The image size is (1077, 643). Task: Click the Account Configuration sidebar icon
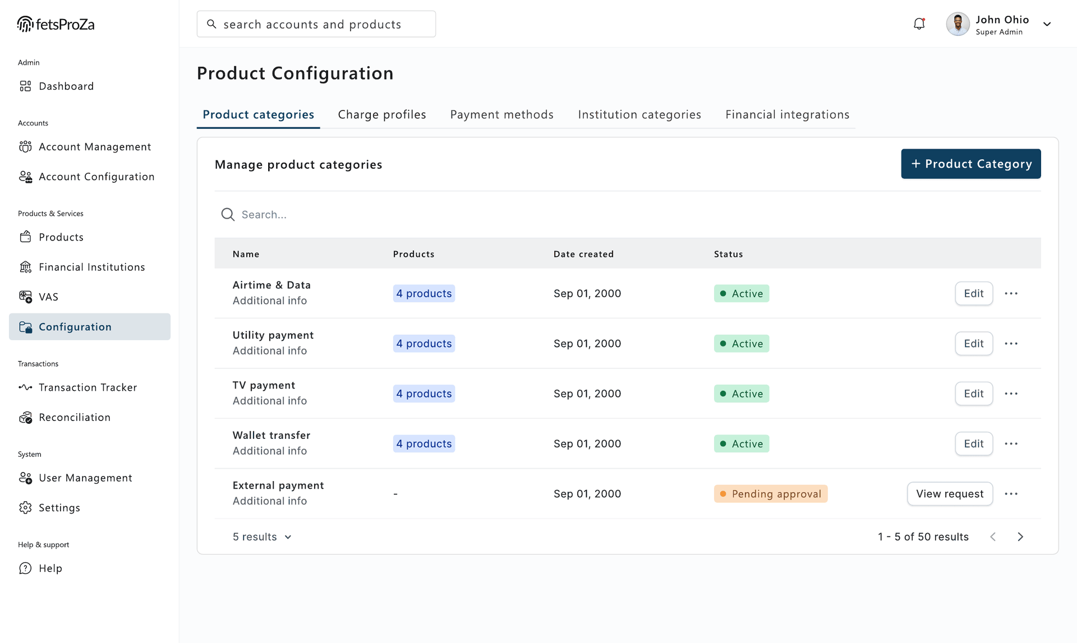[x=25, y=177]
